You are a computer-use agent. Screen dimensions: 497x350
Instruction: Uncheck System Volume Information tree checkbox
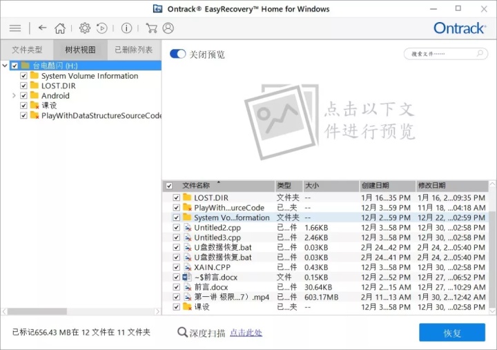(23, 76)
